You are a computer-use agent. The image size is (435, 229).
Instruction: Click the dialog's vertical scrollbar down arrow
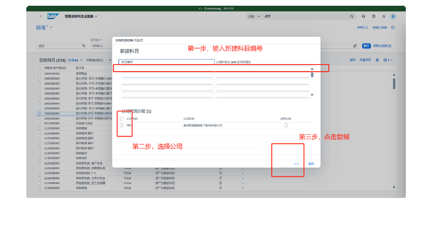312,95
